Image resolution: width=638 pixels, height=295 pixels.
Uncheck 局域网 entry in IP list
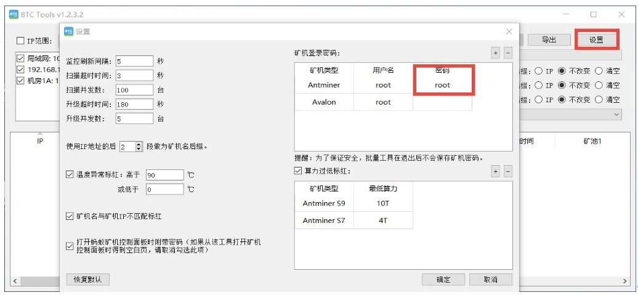pyautogui.click(x=21, y=58)
